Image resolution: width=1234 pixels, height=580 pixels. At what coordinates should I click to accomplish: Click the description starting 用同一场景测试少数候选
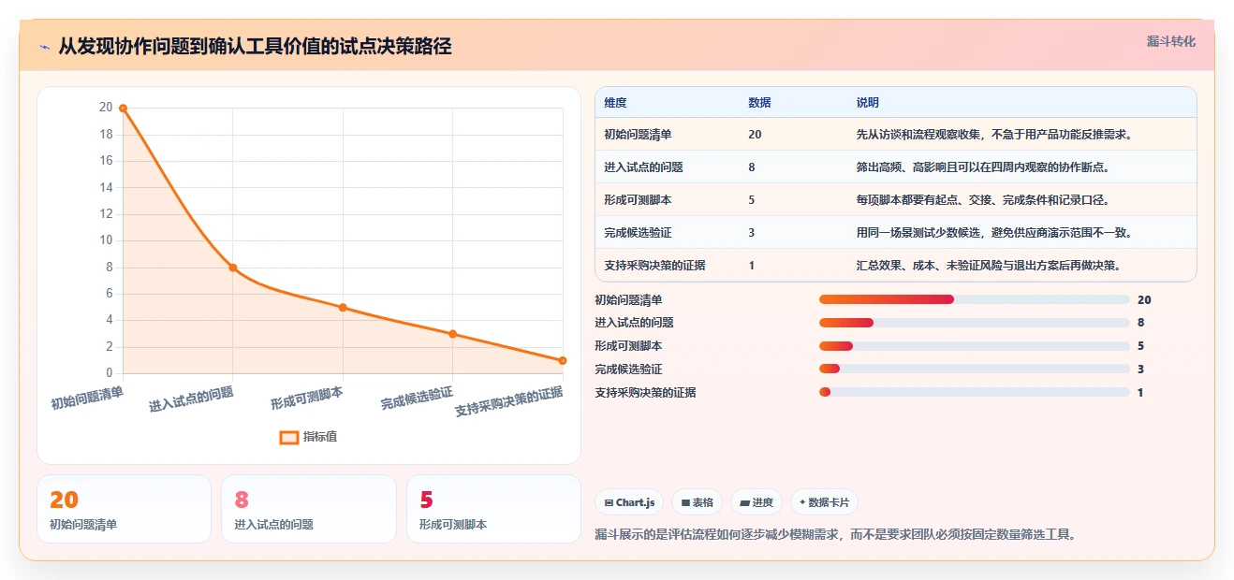click(994, 233)
